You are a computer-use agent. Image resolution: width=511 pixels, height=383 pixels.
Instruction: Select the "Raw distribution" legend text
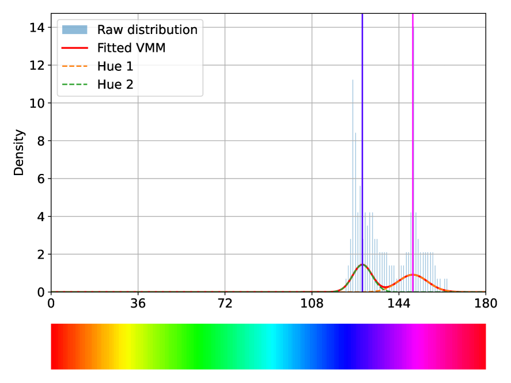point(147,29)
